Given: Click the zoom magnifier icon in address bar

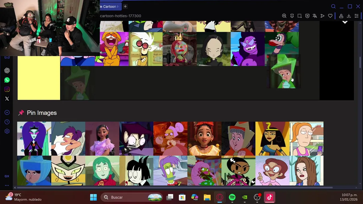Looking at the screenshot, I should [284, 16].
